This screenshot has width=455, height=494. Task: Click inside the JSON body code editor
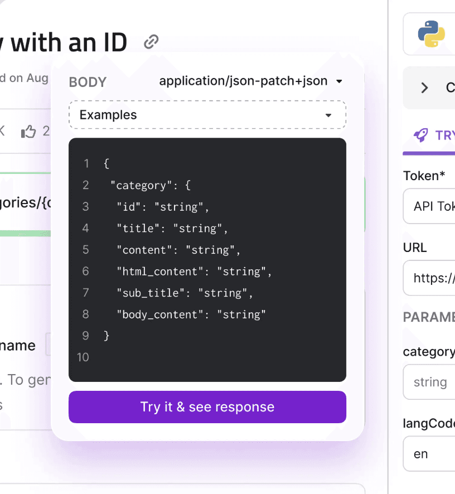[x=207, y=260]
